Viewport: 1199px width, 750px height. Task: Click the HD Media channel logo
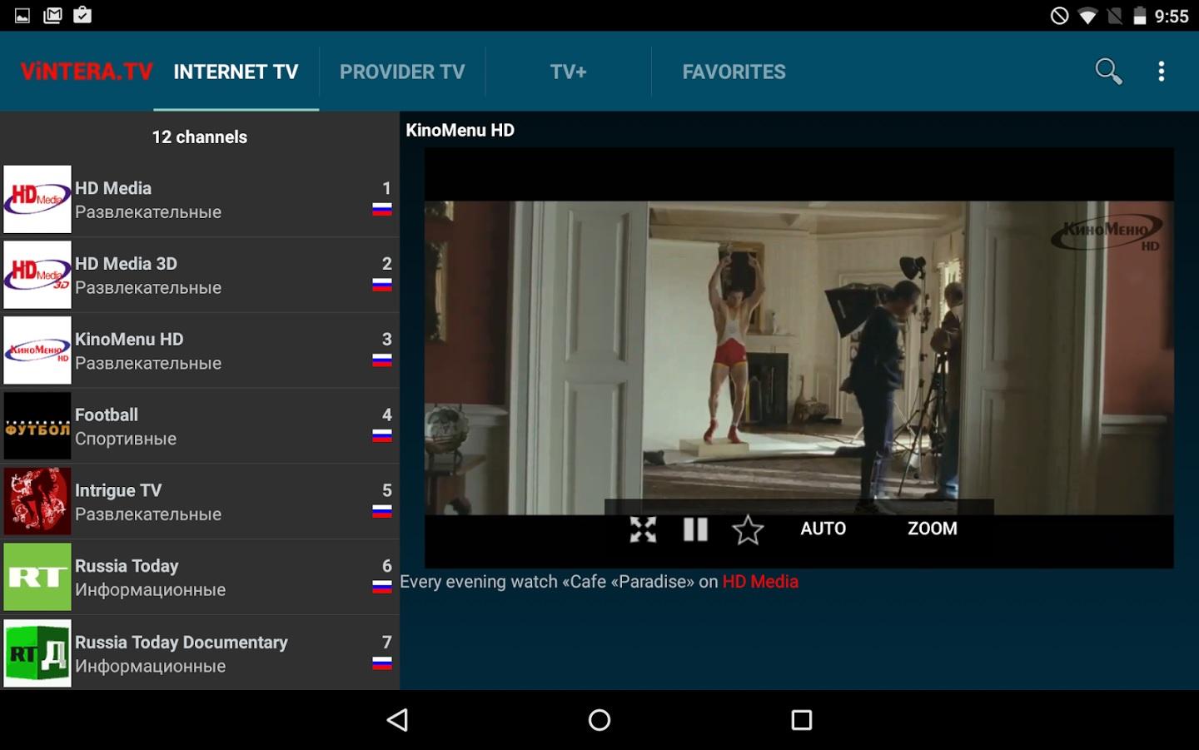pos(37,199)
